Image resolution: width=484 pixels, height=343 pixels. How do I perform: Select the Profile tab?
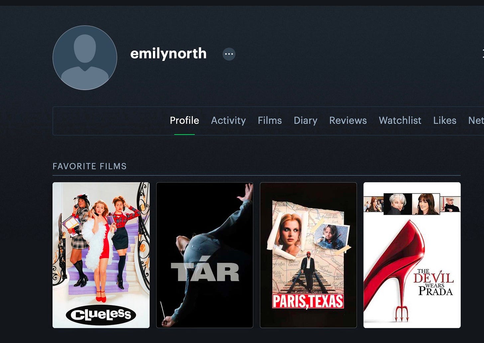coord(184,120)
